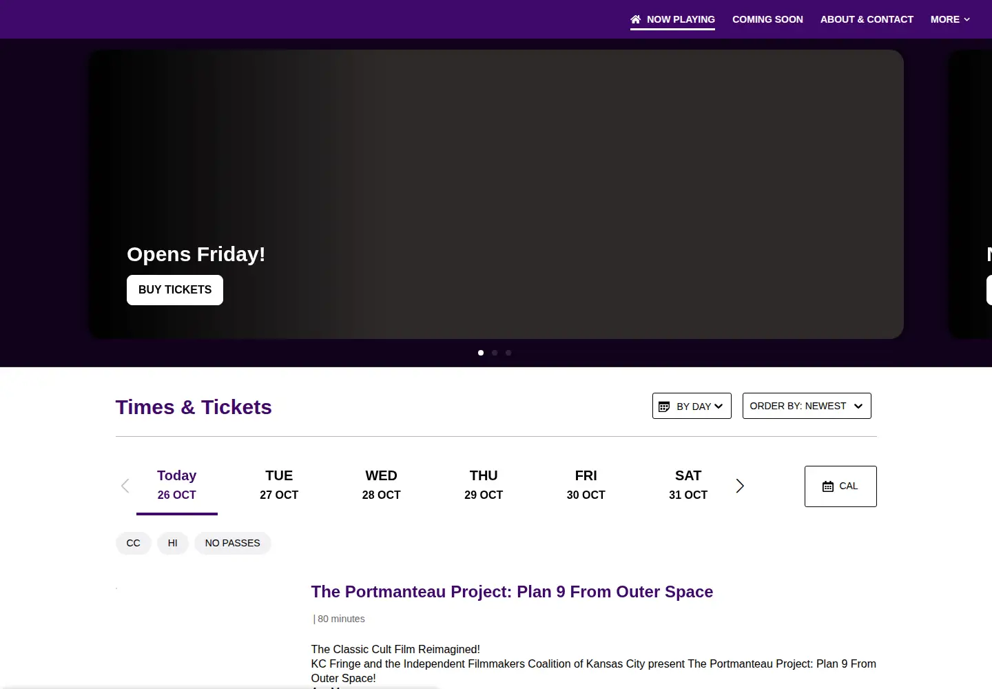Go to the previous dates with the left chevron

coord(125,486)
